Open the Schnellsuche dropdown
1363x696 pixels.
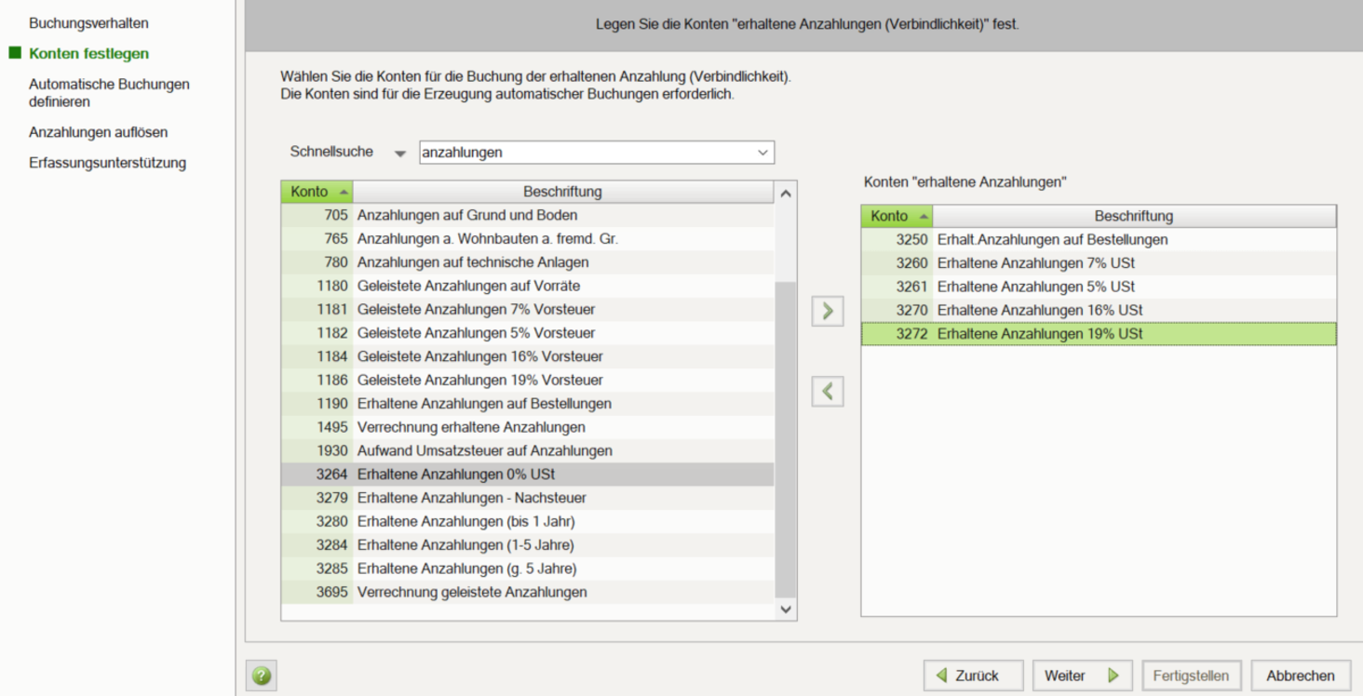pos(400,153)
